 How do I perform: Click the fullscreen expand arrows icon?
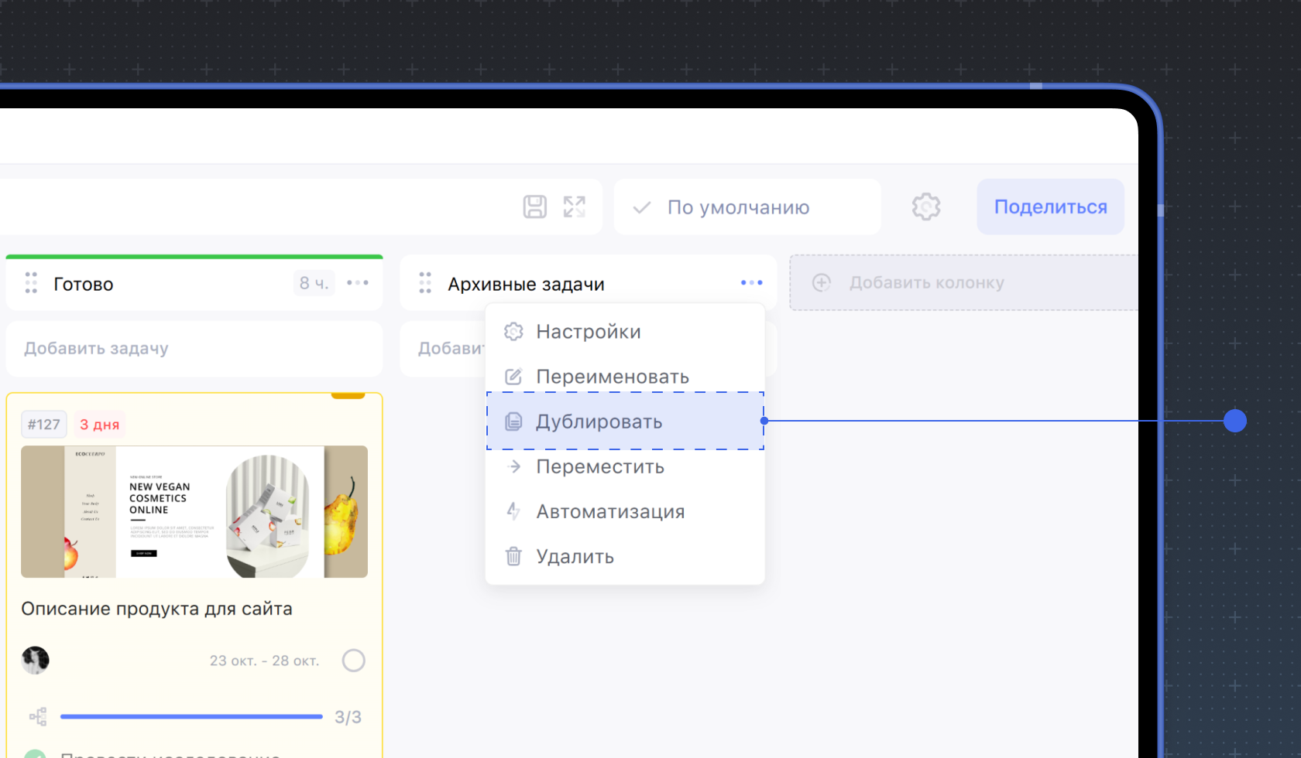click(x=574, y=207)
